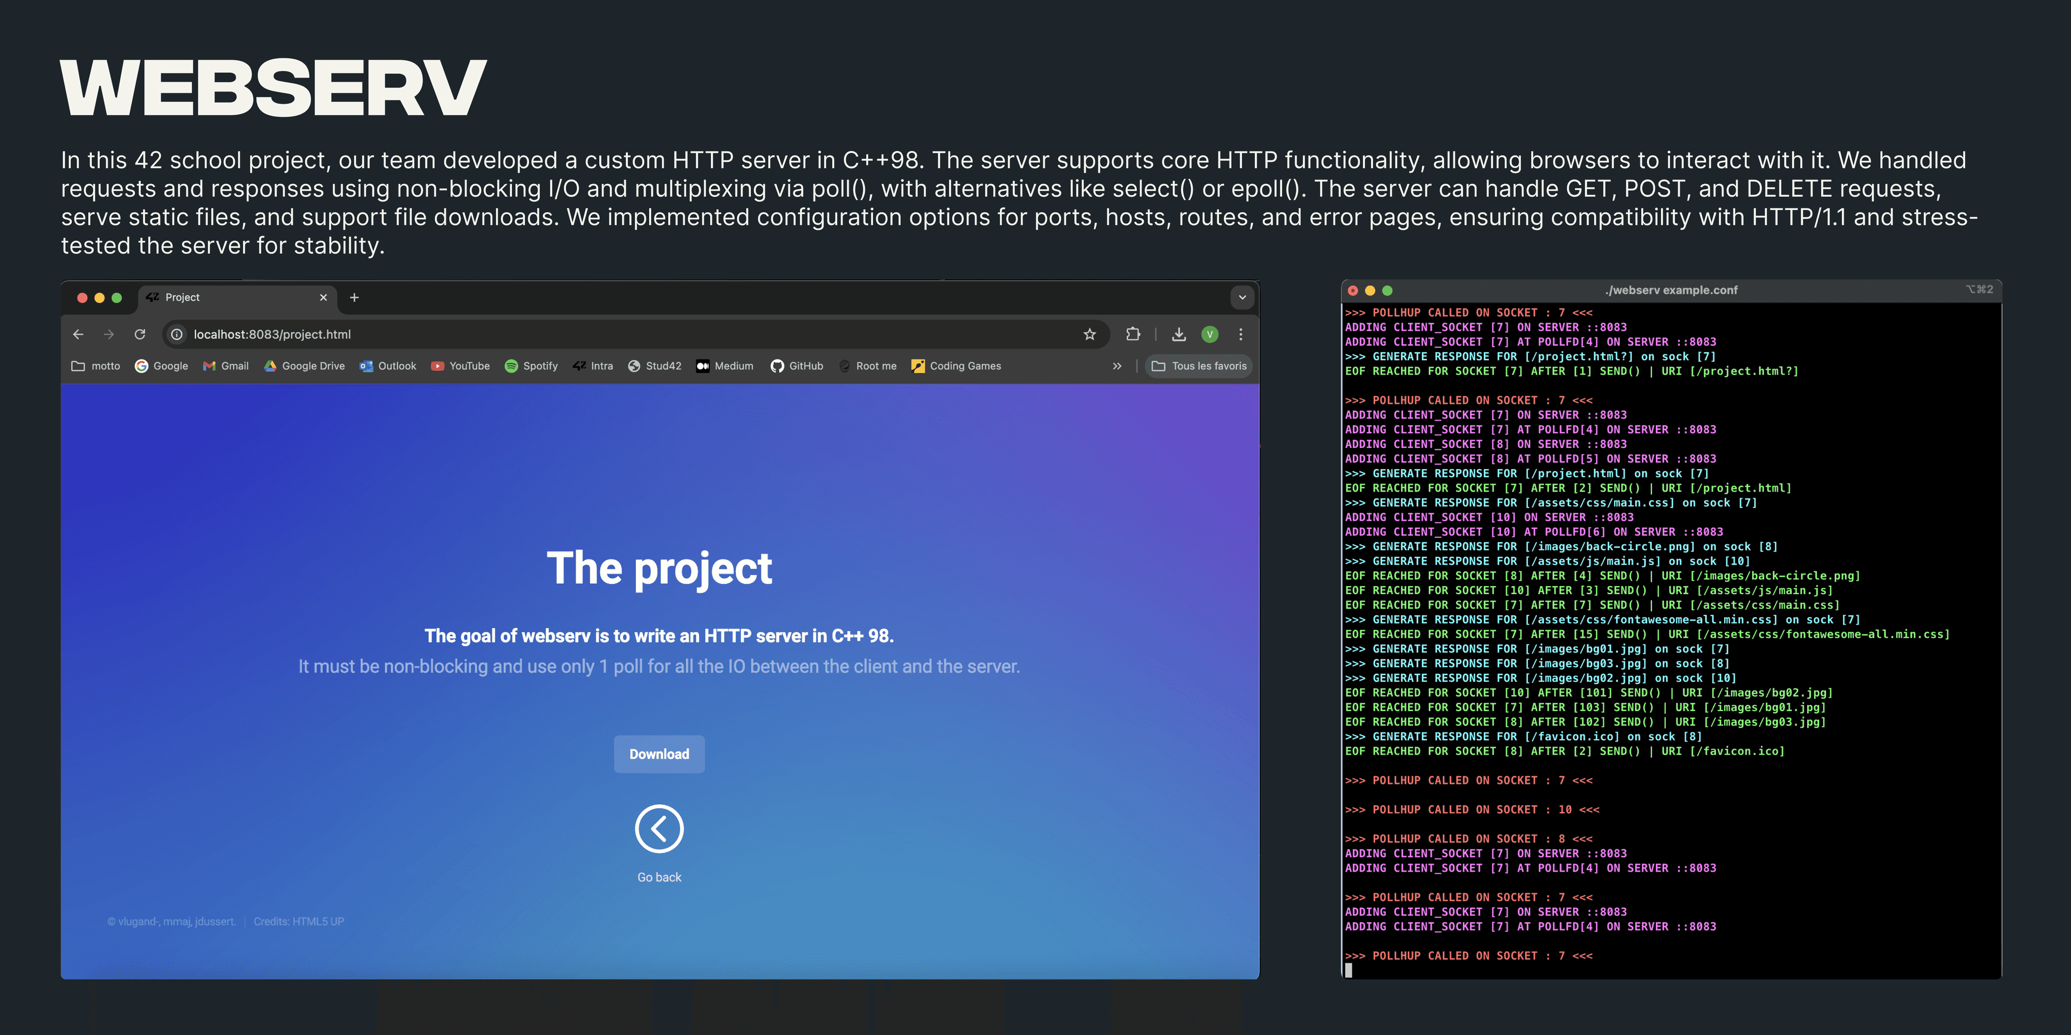Expand the tab search chevron
This screenshot has width=2071, height=1035.
click(1242, 298)
